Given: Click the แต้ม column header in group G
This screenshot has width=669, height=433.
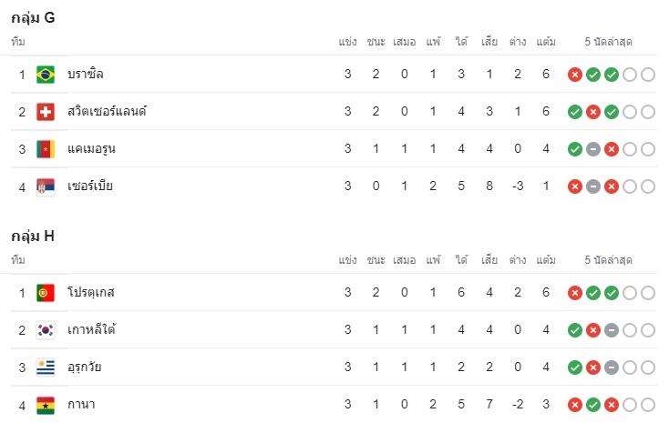Looking at the screenshot, I should coord(546,42).
